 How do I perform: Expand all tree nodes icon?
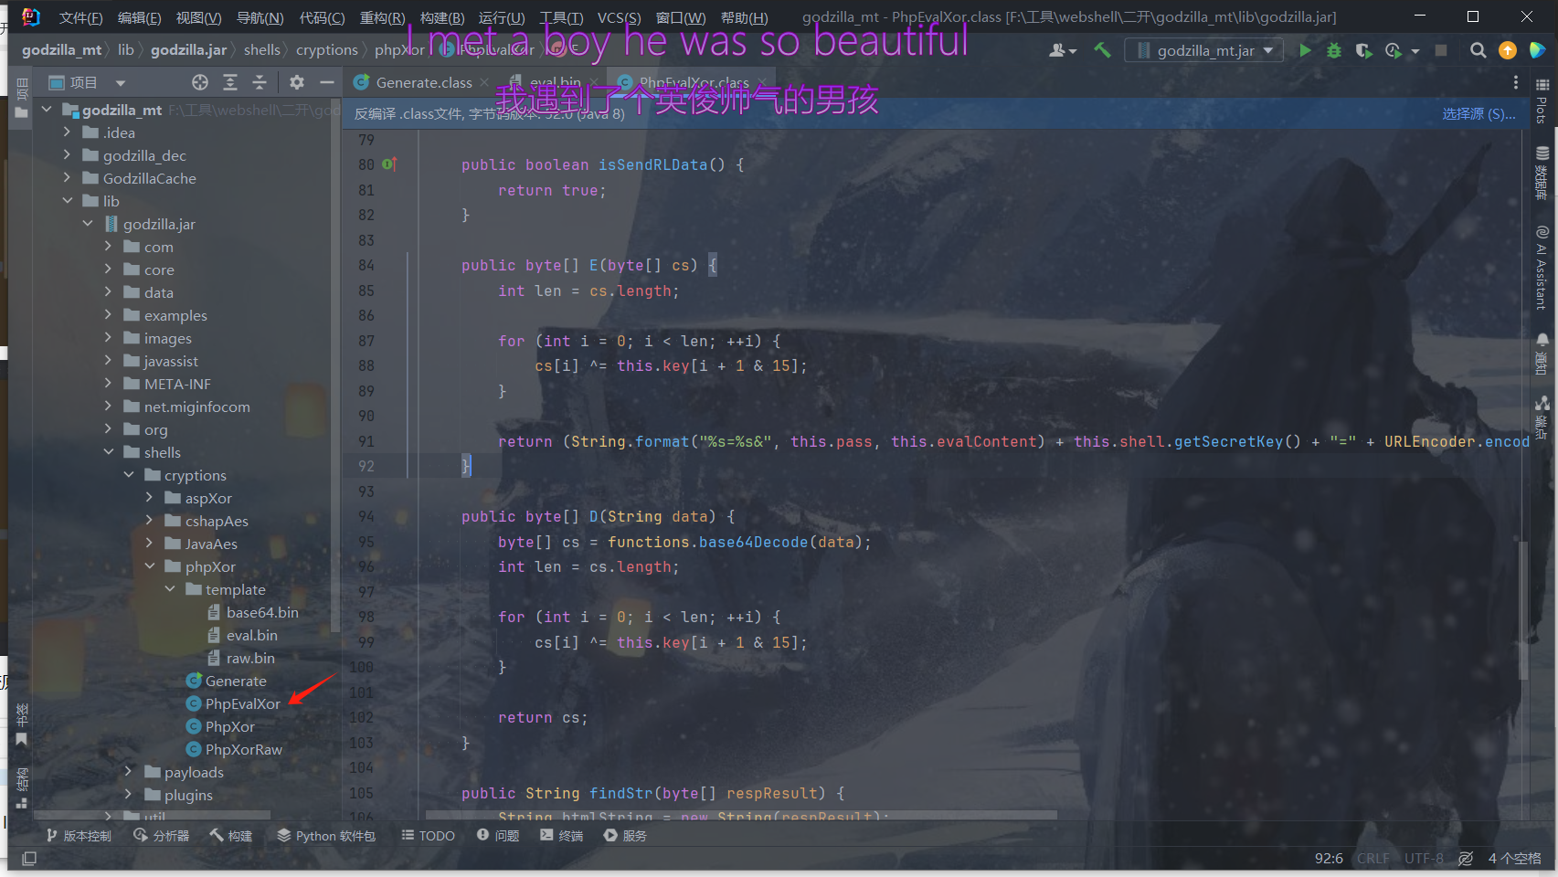point(230,82)
